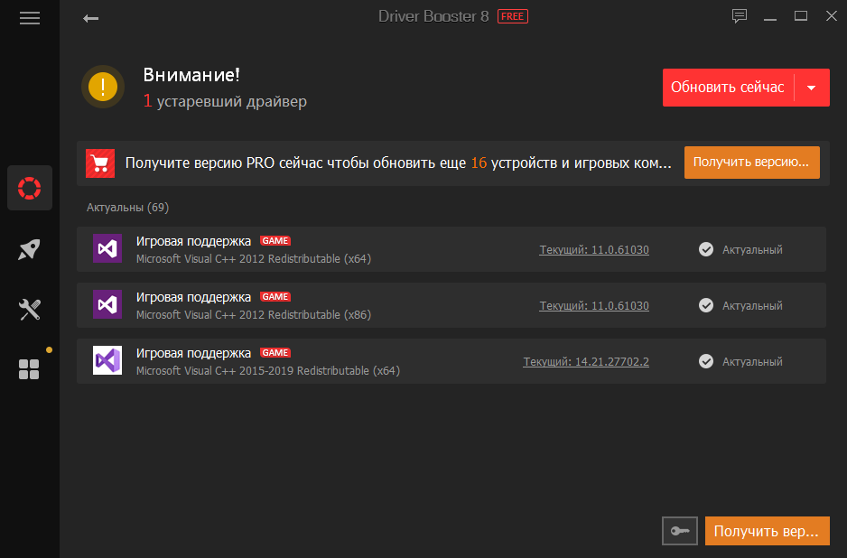Open version link Текущий: 14.21.27702.2
Viewport: 847px width, 558px height.
(x=586, y=362)
